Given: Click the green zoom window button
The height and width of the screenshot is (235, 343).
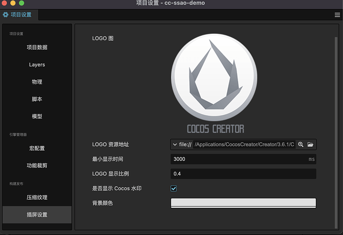Looking at the screenshot, I should click(21, 3).
